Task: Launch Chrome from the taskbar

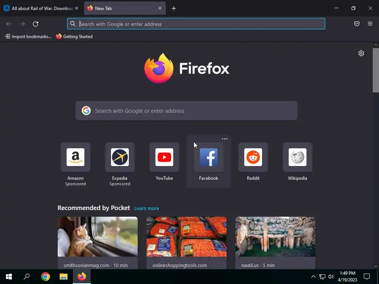Action: point(46,277)
